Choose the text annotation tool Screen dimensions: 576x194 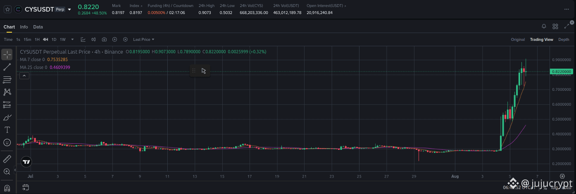click(x=7, y=130)
